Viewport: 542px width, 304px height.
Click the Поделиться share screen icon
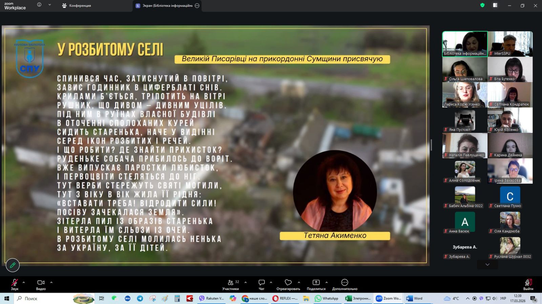point(316,284)
